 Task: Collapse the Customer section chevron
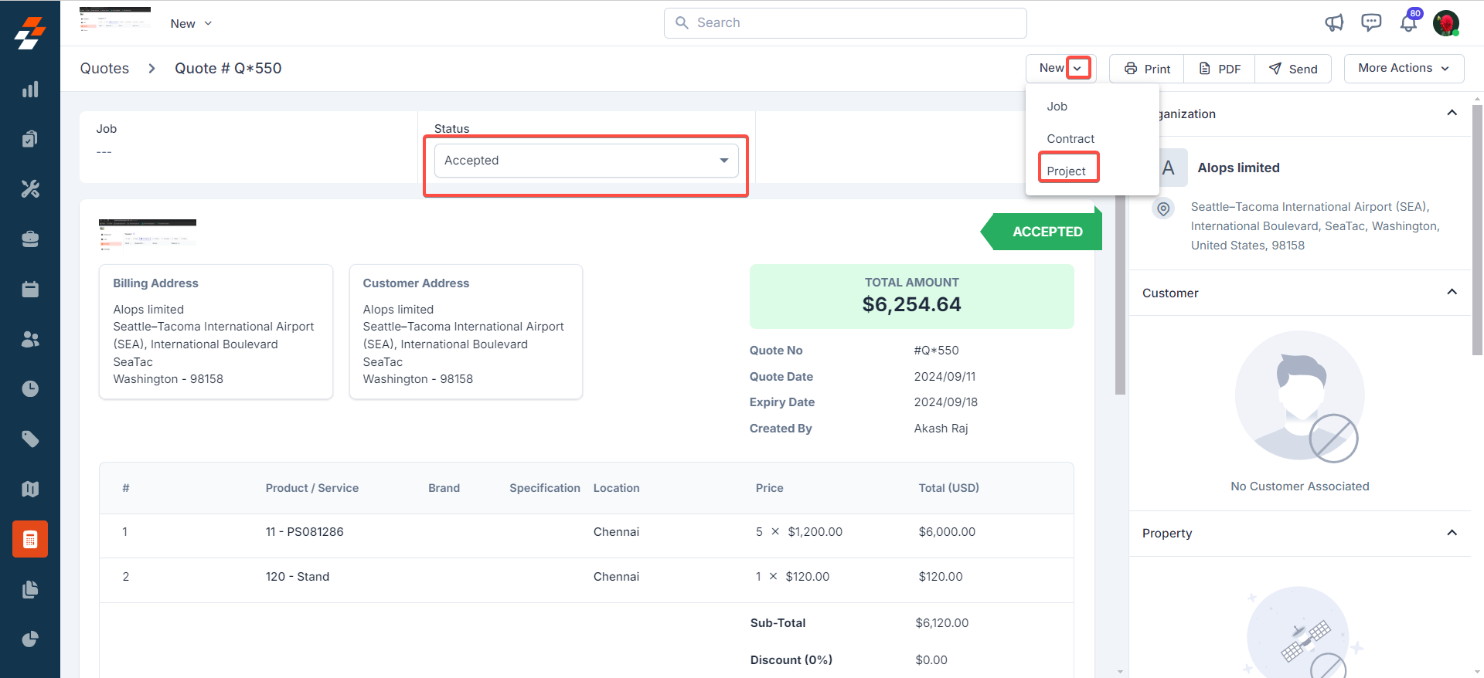(x=1452, y=292)
